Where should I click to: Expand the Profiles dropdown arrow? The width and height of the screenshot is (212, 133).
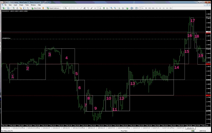[10, 8]
